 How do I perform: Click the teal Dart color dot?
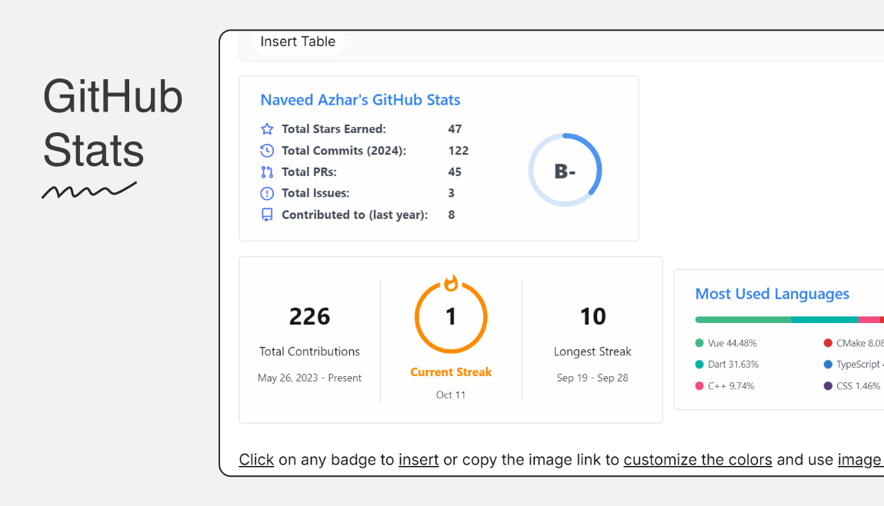[699, 365]
